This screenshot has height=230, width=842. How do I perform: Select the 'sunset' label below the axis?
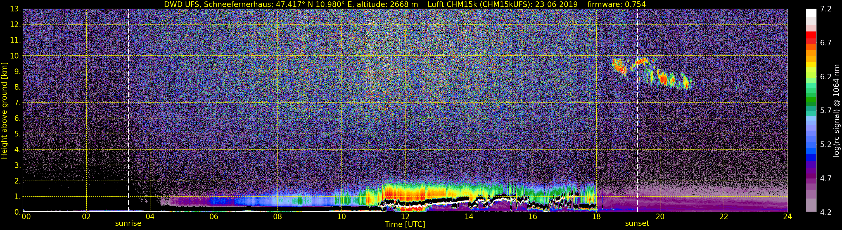tap(637, 224)
